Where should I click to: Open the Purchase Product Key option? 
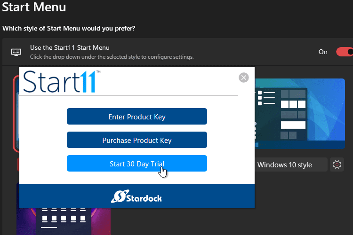tap(137, 140)
